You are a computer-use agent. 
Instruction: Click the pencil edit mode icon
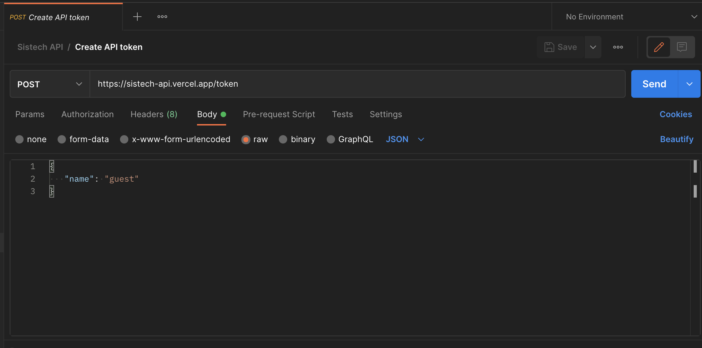tap(659, 47)
